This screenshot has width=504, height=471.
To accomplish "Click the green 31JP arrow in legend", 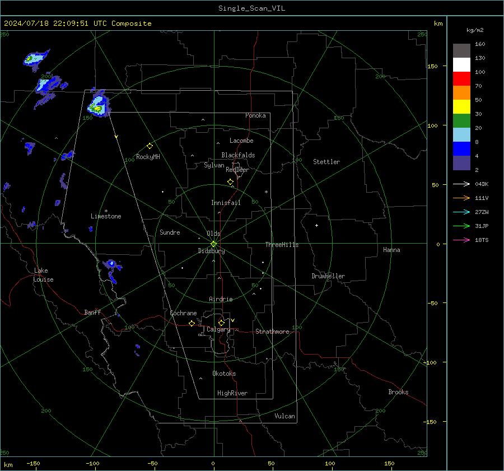I will (461, 226).
